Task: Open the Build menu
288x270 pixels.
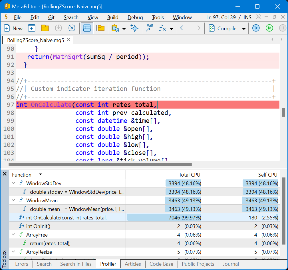Action: [x=113, y=17]
